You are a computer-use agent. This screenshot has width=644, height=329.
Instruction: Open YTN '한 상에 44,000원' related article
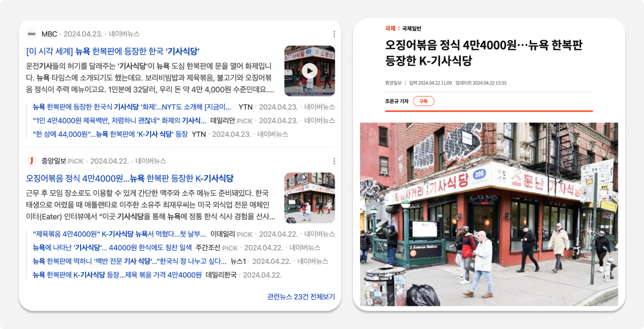click(x=110, y=134)
